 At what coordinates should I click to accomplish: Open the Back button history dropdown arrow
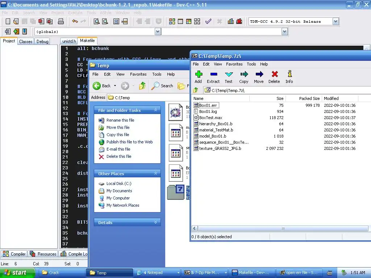click(x=115, y=86)
